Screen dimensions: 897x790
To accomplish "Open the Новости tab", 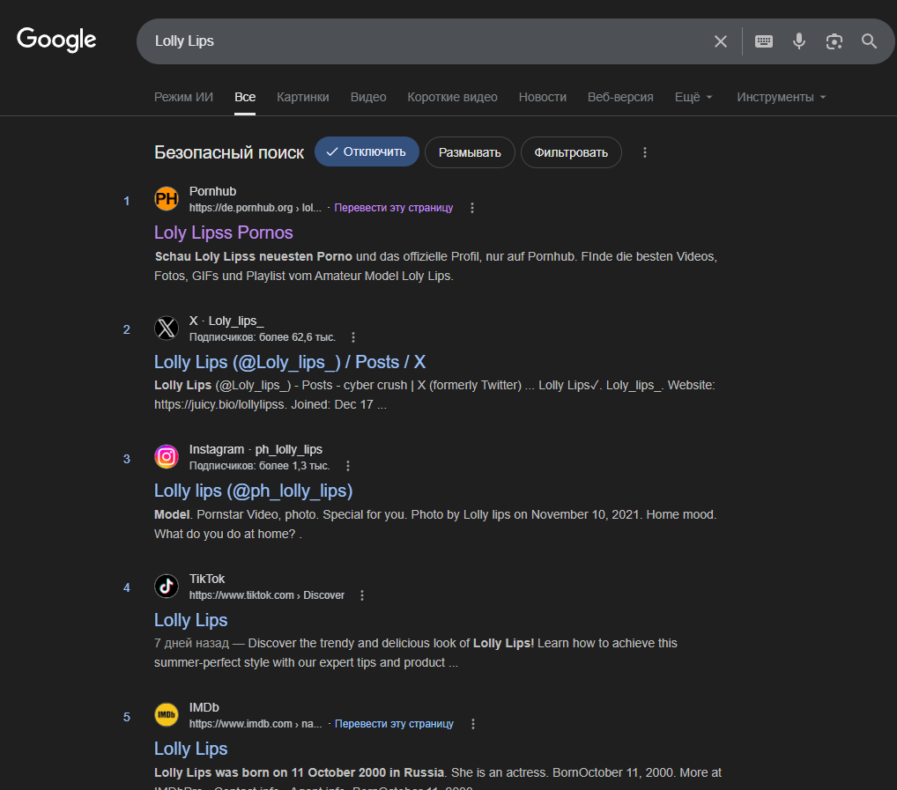I will tap(542, 97).
